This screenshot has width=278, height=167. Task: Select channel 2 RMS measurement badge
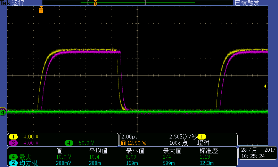(x=13, y=163)
